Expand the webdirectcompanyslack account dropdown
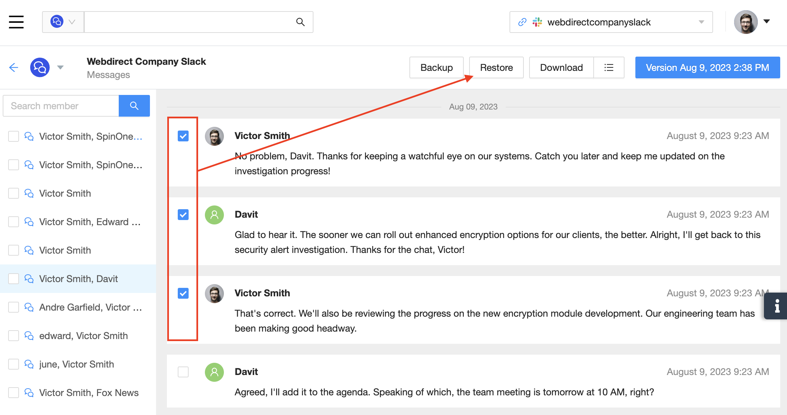The image size is (787, 415). coord(702,22)
